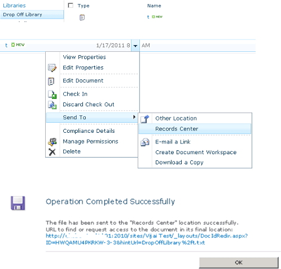Choose Manage Permissions menu entry
Screen dimensions: 281x269
pyautogui.click(x=90, y=141)
